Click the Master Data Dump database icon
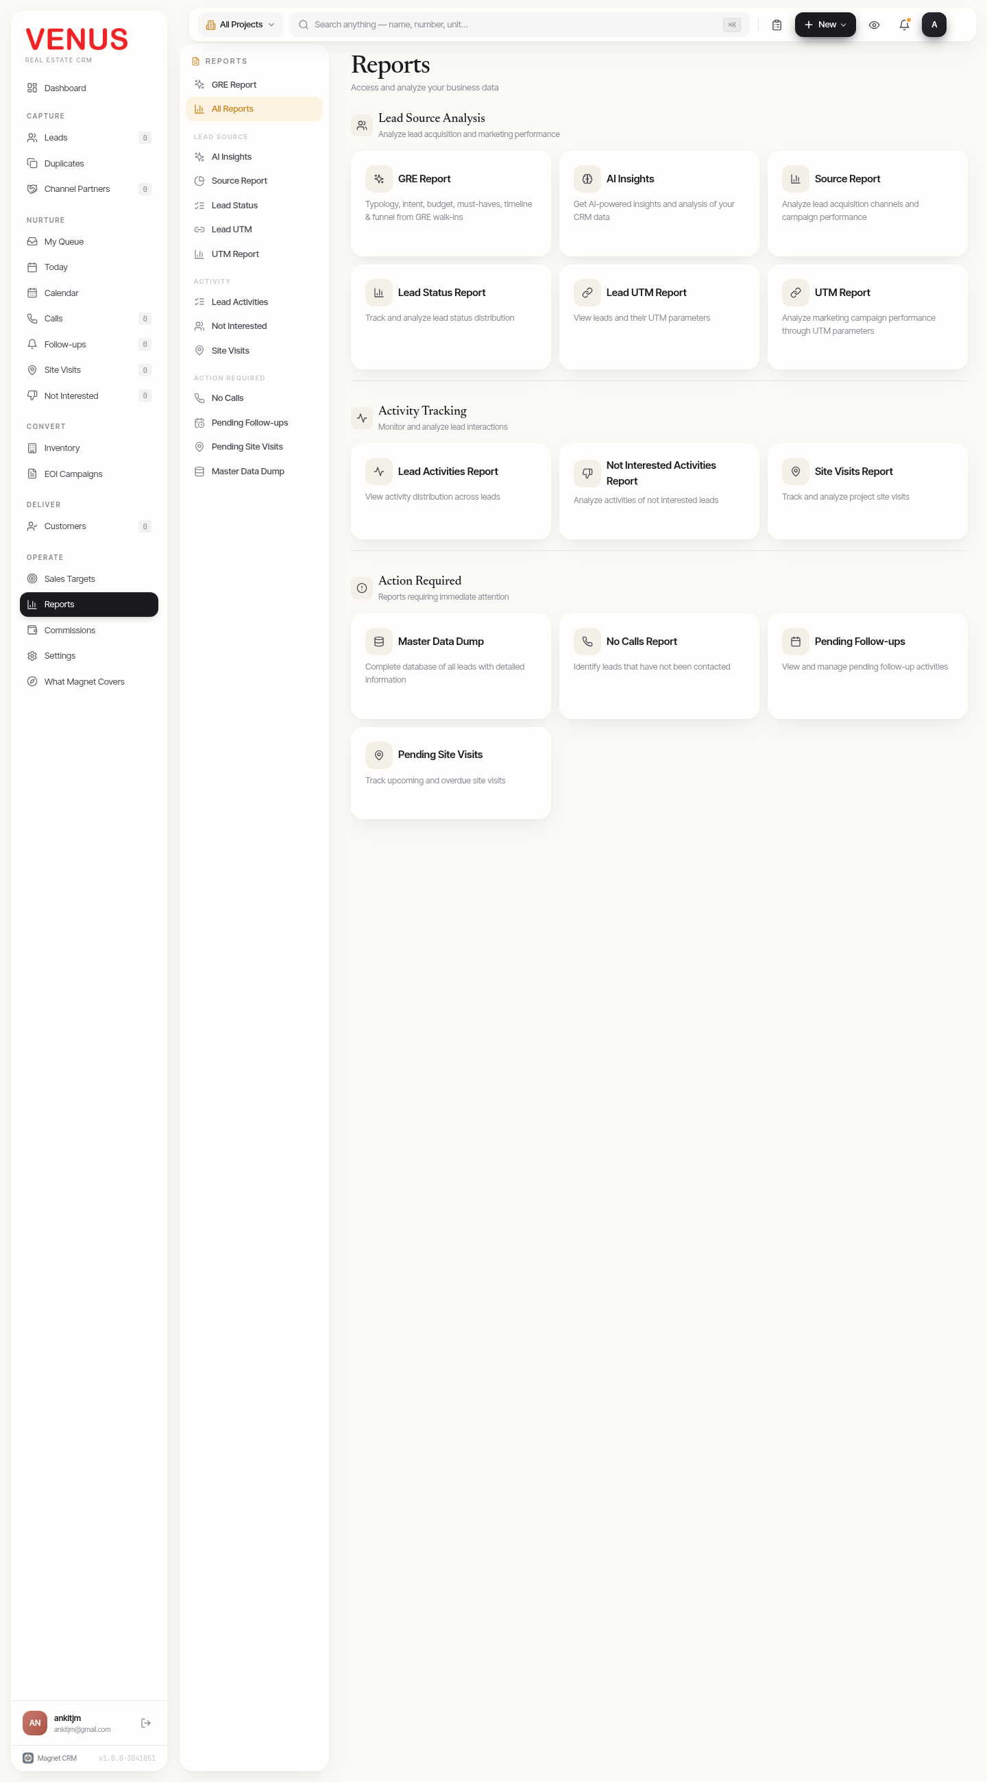This screenshot has width=987, height=1782. click(379, 642)
